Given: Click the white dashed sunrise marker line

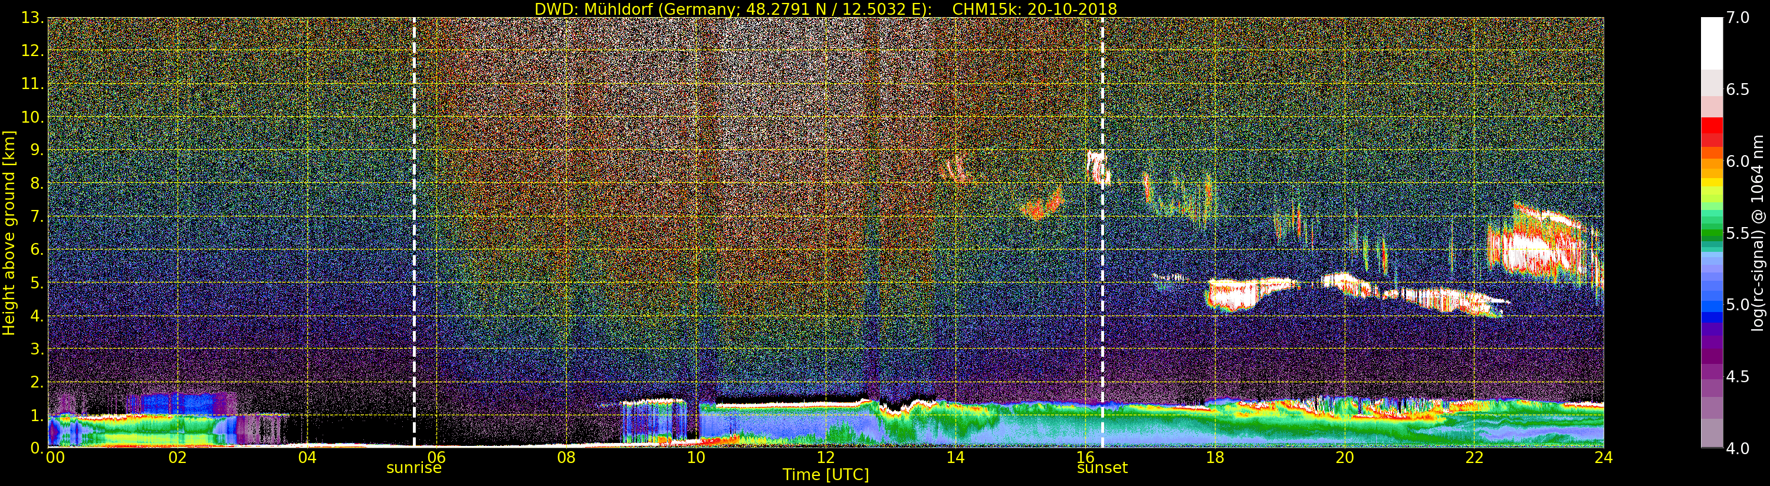Looking at the screenshot, I should pos(414,232).
